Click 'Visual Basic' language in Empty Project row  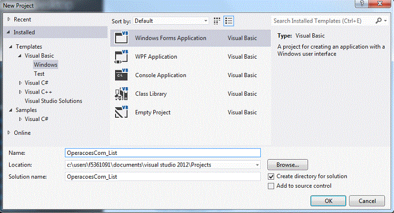[242, 112]
